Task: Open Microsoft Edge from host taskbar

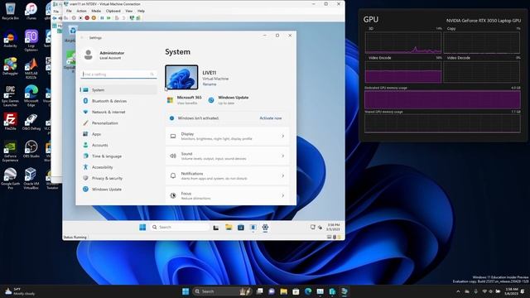Action: point(308,291)
